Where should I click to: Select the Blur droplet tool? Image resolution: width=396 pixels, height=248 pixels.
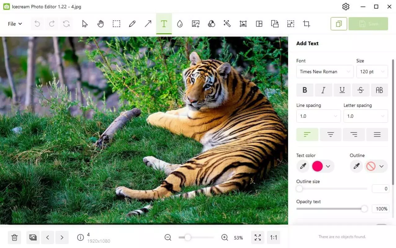180,24
